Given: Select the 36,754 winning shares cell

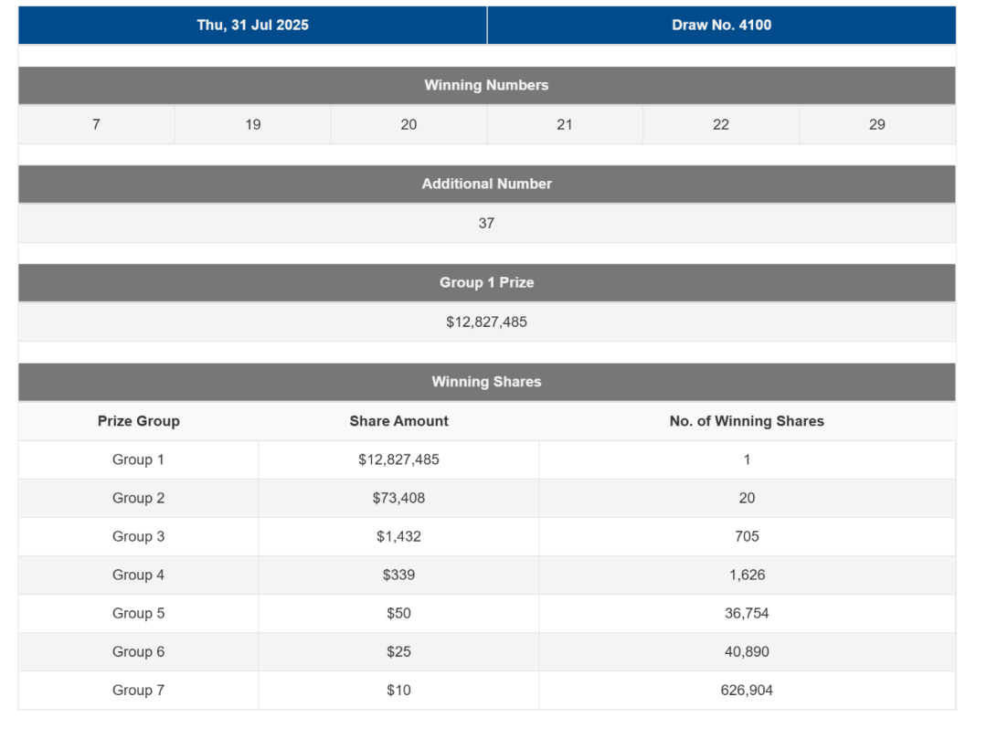Looking at the screenshot, I should [x=748, y=613].
